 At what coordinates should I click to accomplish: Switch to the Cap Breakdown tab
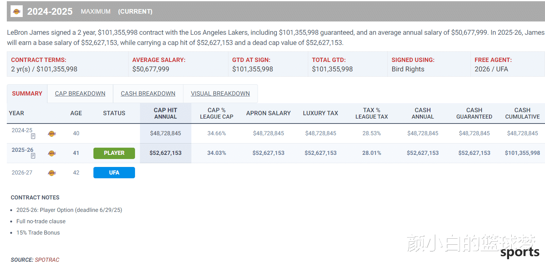point(80,94)
